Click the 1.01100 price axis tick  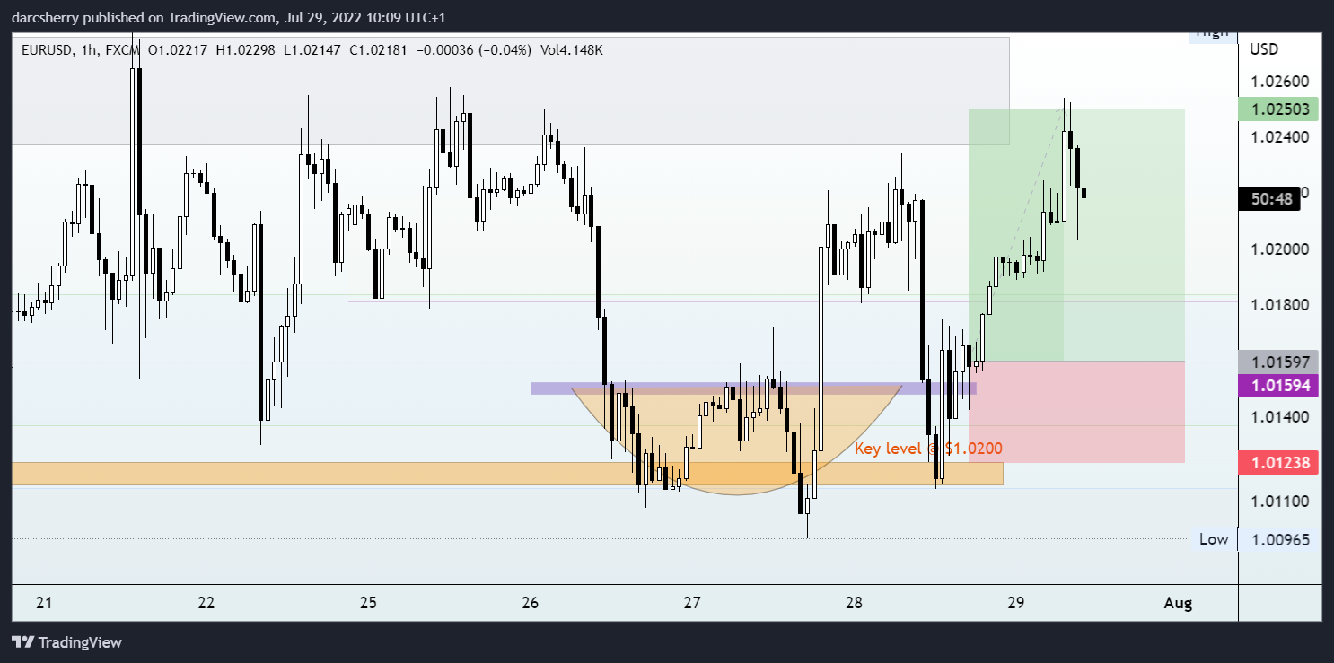(x=1279, y=501)
